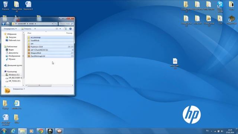Open Рабочий стол in navigation pane
Screen dimensions: 238x134
point(14,40)
